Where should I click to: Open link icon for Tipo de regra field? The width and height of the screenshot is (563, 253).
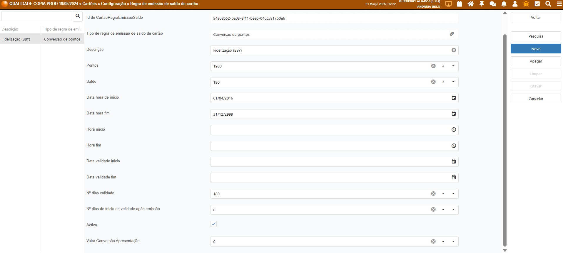(x=452, y=34)
